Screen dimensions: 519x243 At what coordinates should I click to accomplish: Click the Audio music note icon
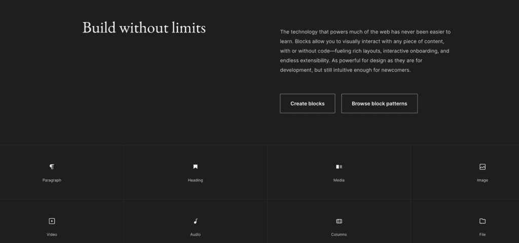[x=195, y=221]
